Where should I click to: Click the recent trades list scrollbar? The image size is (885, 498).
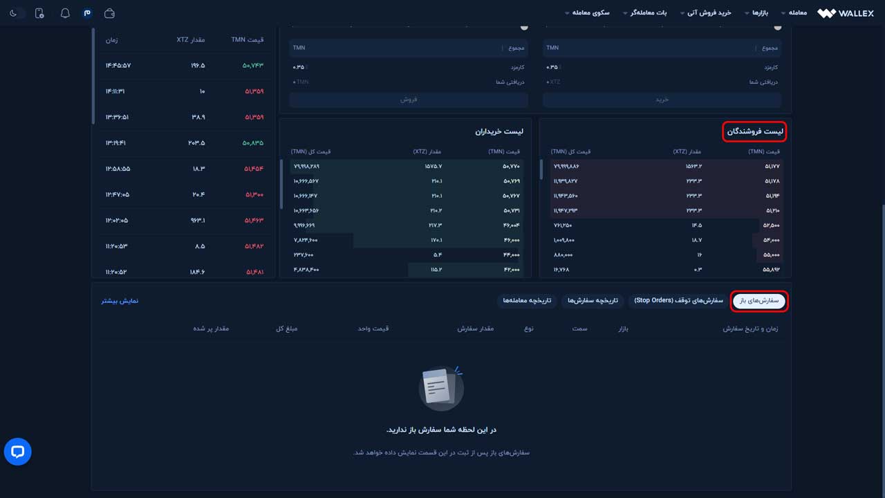(x=93, y=76)
